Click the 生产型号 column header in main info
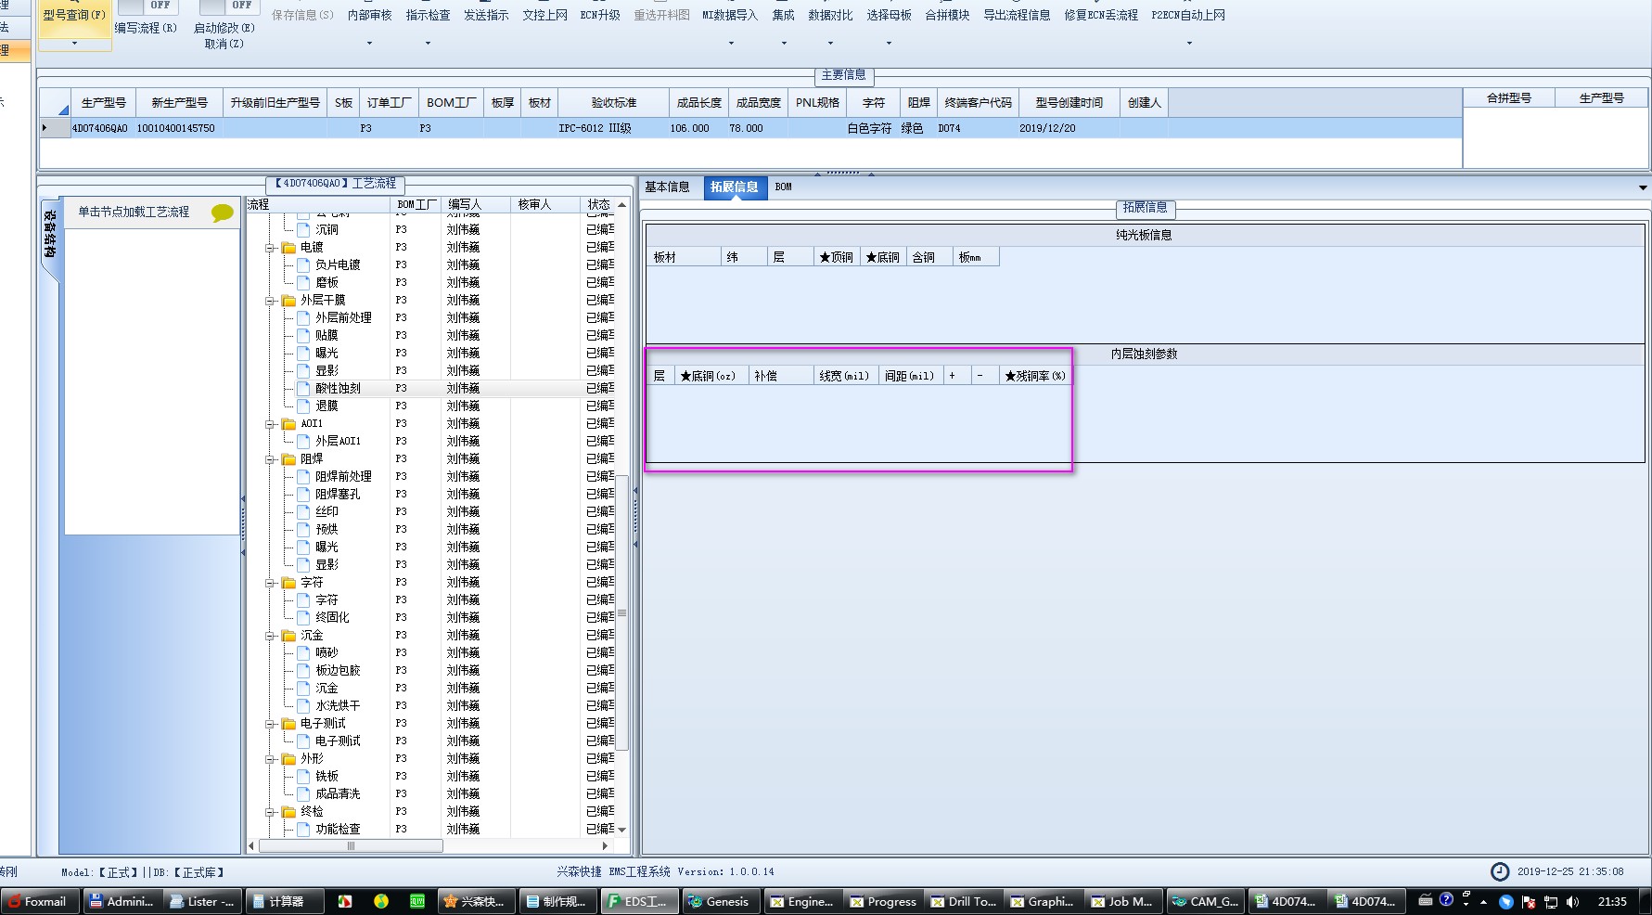The width and height of the screenshot is (1652, 915). [x=104, y=103]
